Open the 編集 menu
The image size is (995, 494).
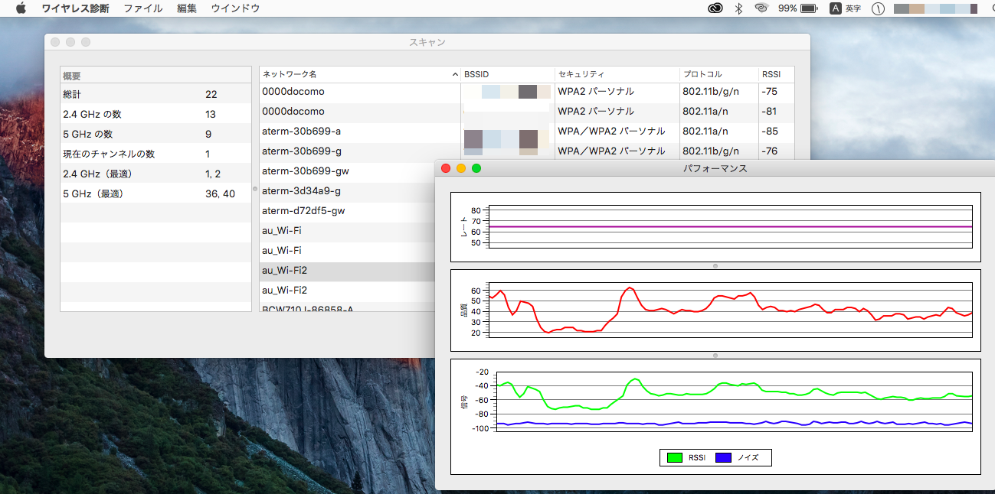point(187,8)
